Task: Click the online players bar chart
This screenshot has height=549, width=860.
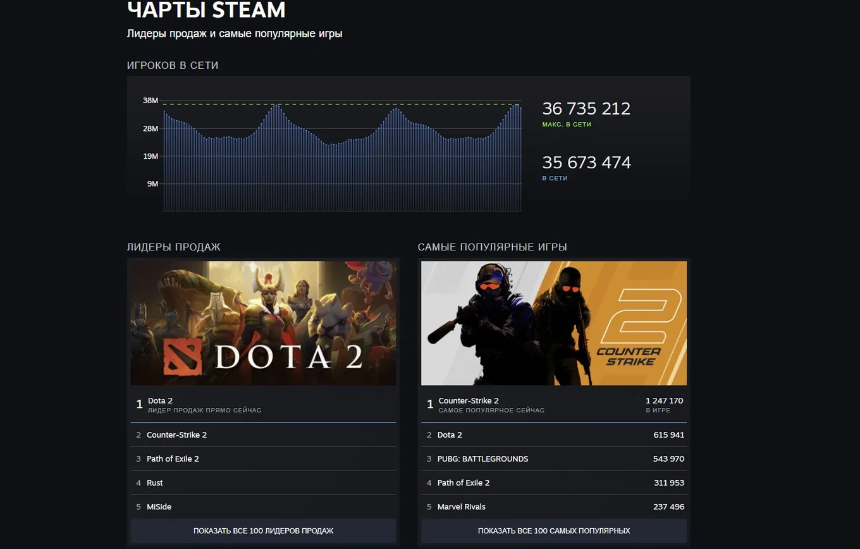Action: tap(342, 157)
